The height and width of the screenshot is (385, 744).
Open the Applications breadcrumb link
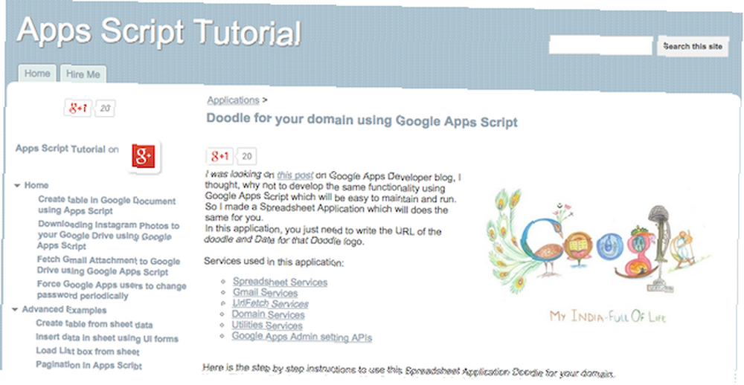coord(233,100)
